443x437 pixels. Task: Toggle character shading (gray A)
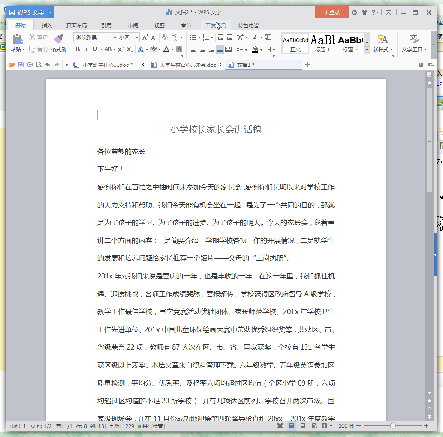179,49
